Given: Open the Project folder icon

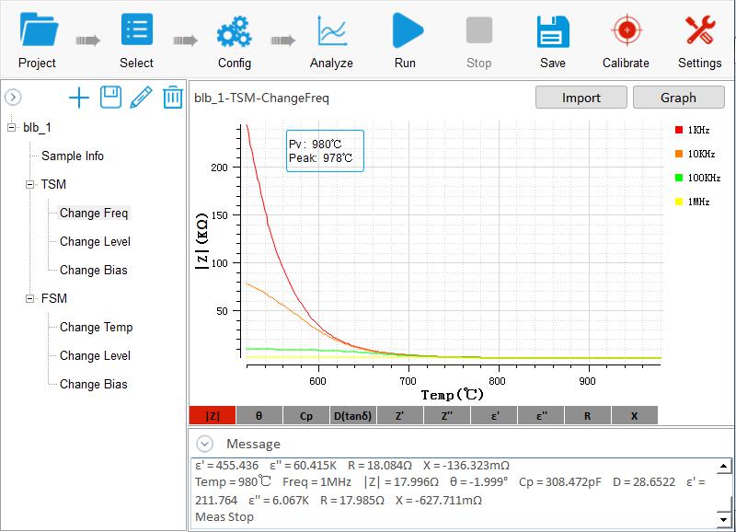Looking at the screenshot, I should click(x=37, y=31).
